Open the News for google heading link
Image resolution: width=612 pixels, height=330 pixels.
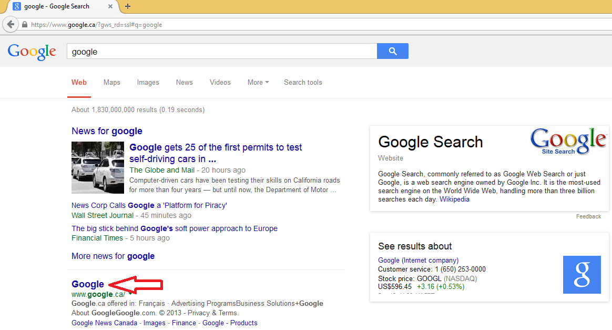tap(107, 131)
